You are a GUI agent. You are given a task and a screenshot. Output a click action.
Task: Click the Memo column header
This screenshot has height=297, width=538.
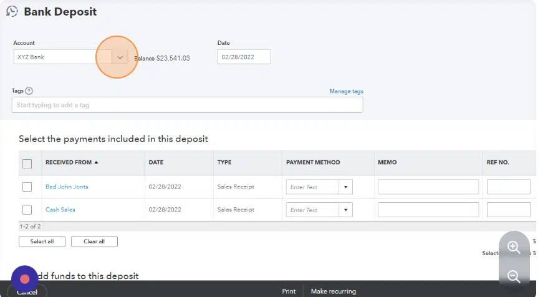(387, 162)
